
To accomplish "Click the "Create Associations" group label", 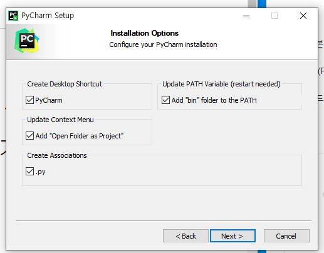I will (57, 155).
